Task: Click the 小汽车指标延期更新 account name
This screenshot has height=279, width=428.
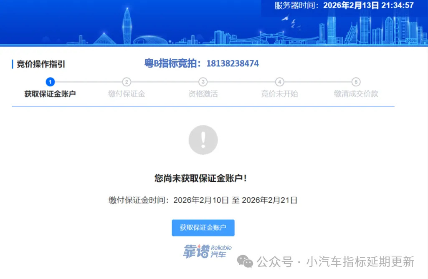Action: click(x=360, y=262)
